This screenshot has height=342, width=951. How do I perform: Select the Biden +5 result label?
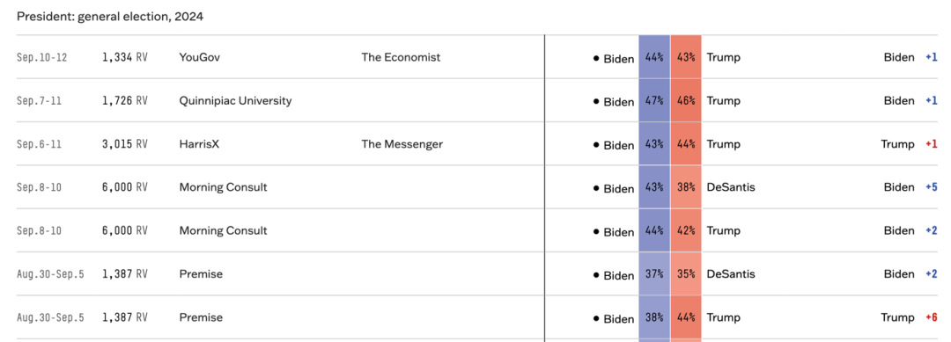click(911, 187)
